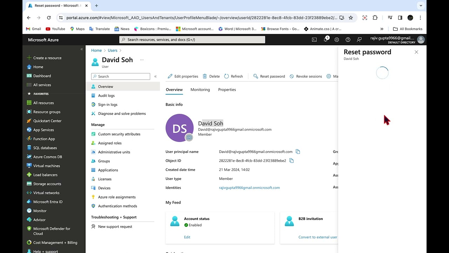Click Edit properties toolbar button
The image size is (449, 253).
(x=183, y=76)
